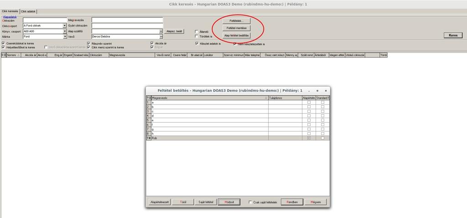467x218 pixels.
Task: Focus the Cikkszám input field
Action: coord(45,20)
